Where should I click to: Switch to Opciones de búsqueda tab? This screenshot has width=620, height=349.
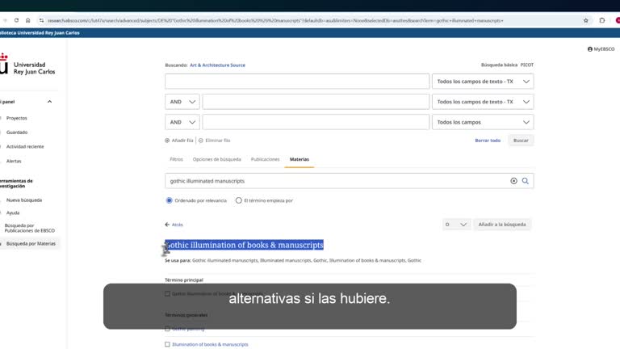(216, 159)
